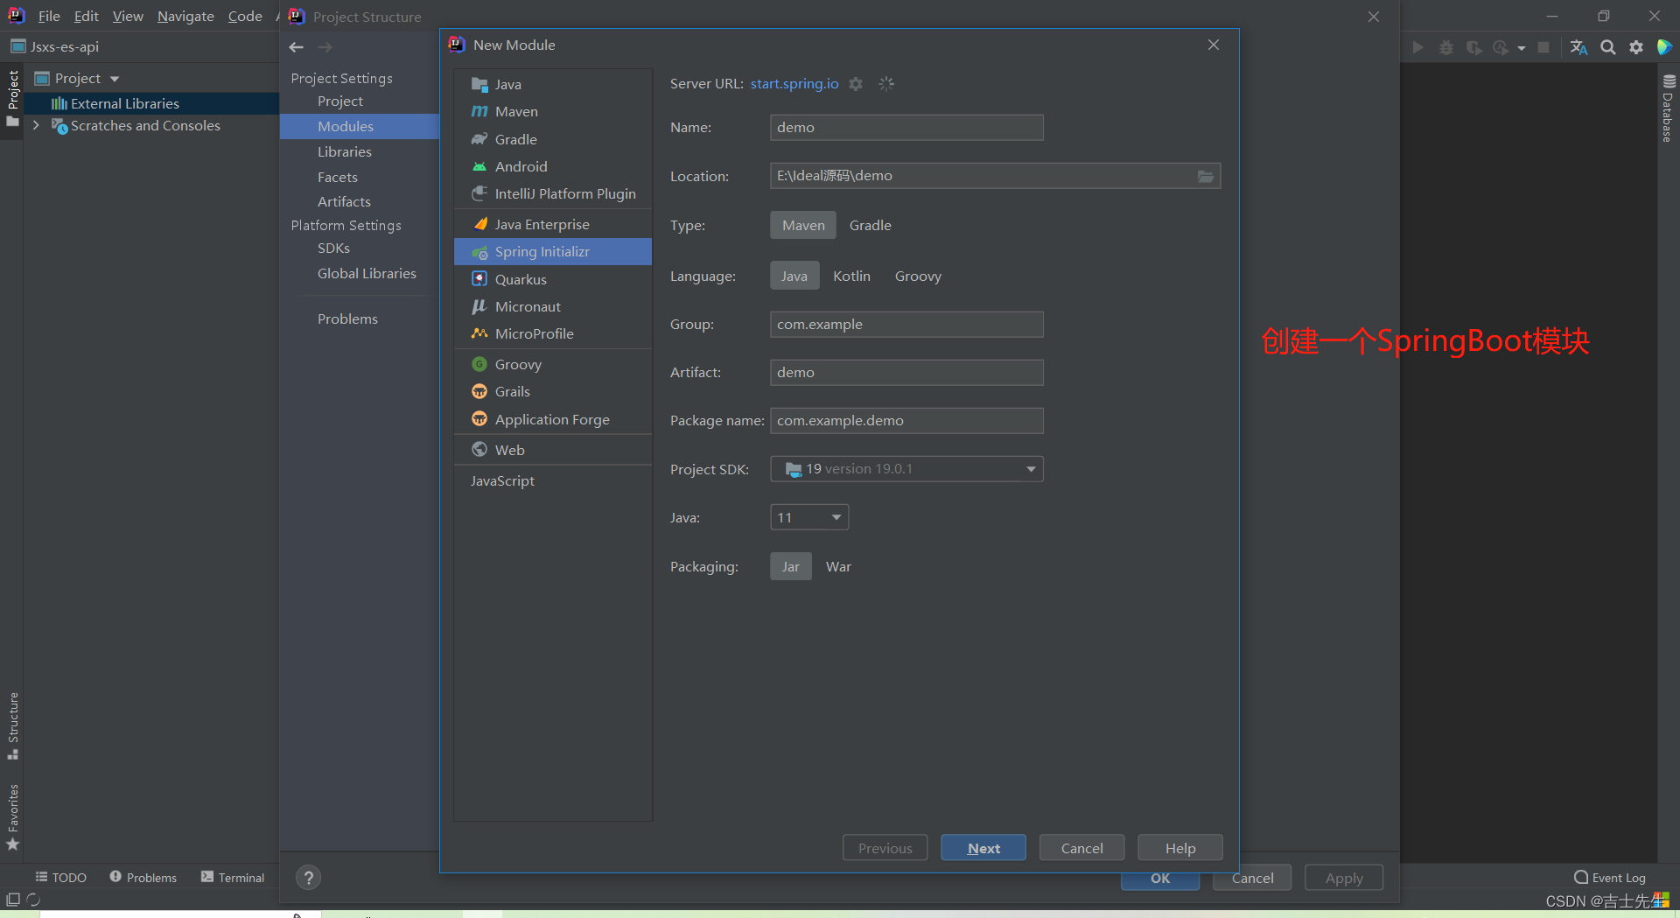Open the Java version dropdown
1680x918 pixels.
(809, 517)
